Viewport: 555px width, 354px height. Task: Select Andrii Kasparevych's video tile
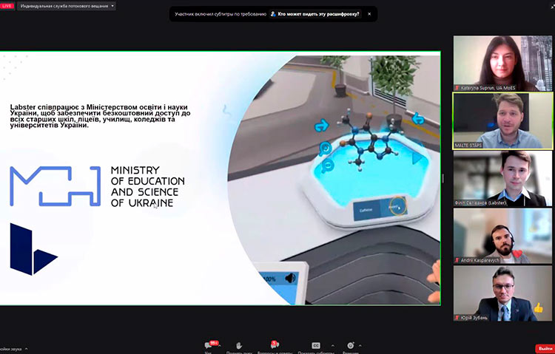[x=503, y=236]
